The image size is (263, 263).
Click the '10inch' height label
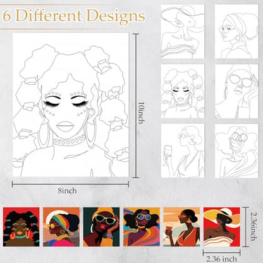[142, 113]
